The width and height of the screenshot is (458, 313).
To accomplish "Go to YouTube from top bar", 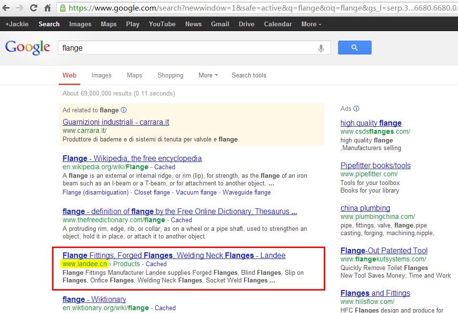I will coord(162,24).
